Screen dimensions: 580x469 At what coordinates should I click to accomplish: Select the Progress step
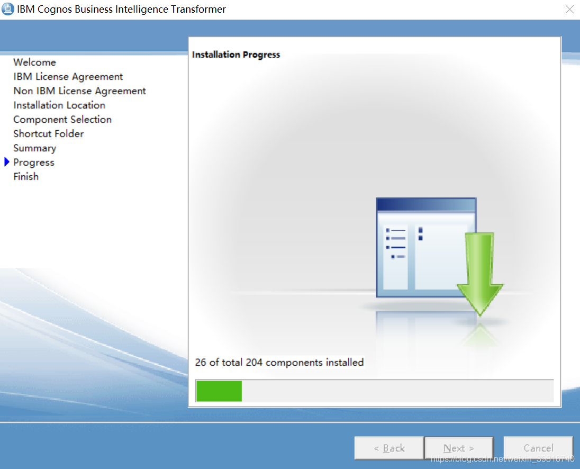[x=34, y=163]
